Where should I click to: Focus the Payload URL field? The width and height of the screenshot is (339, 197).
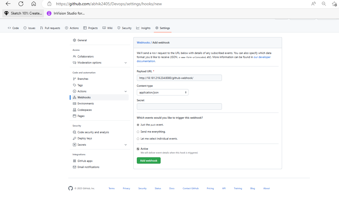179,78
